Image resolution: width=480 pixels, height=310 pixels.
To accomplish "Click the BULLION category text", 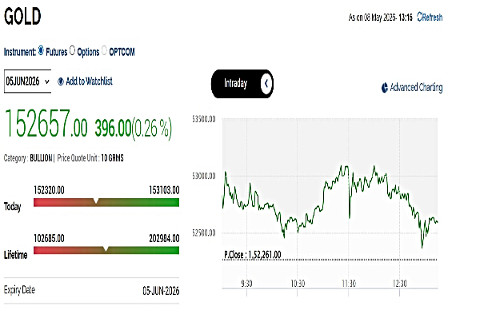I will [41, 158].
